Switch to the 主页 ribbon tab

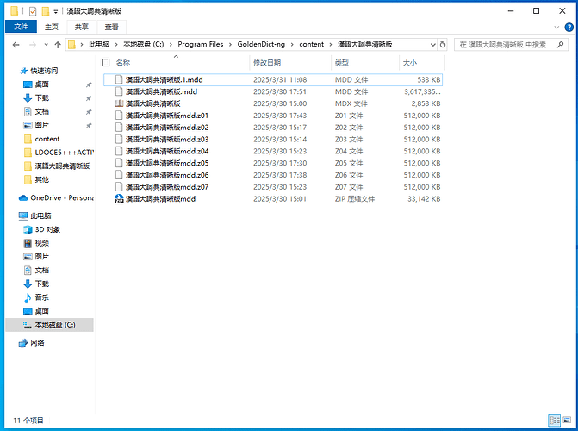coord(52,27)
